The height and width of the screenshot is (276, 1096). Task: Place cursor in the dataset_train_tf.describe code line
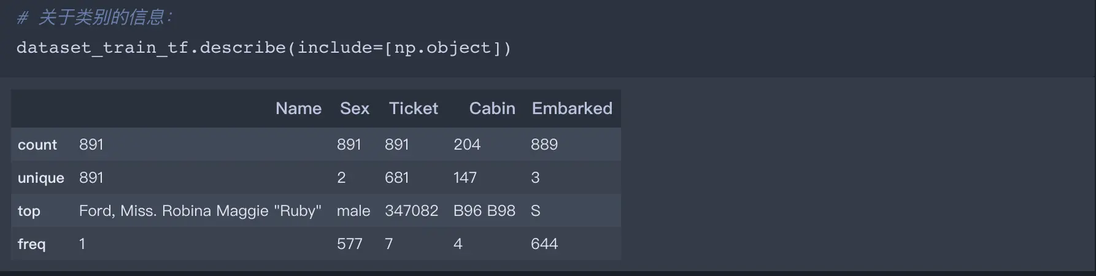(x=263, y=48)
